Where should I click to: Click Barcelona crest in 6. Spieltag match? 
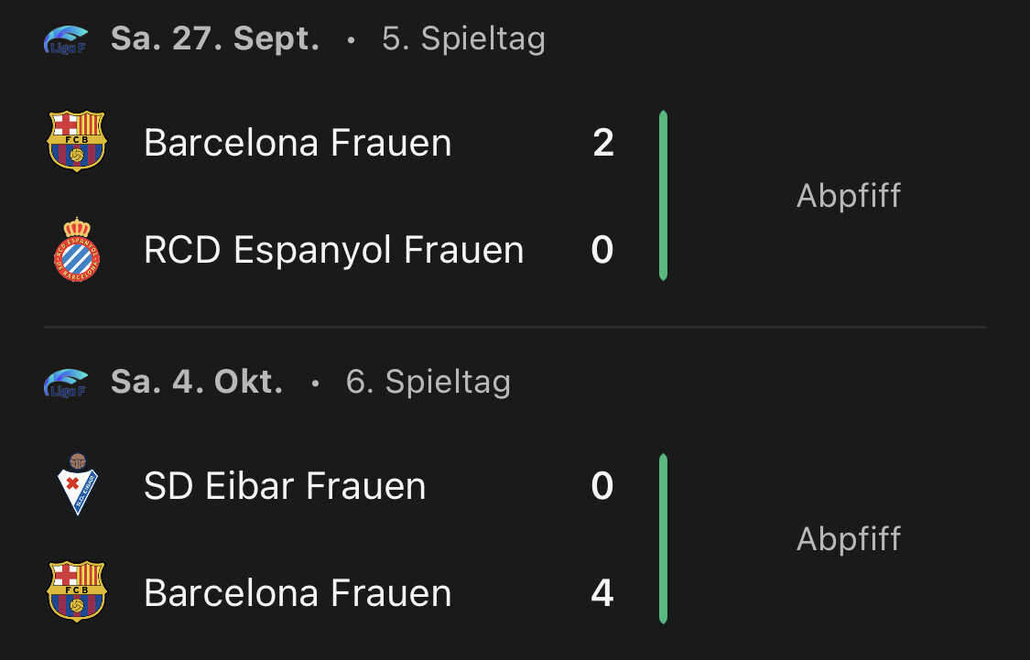77,592
